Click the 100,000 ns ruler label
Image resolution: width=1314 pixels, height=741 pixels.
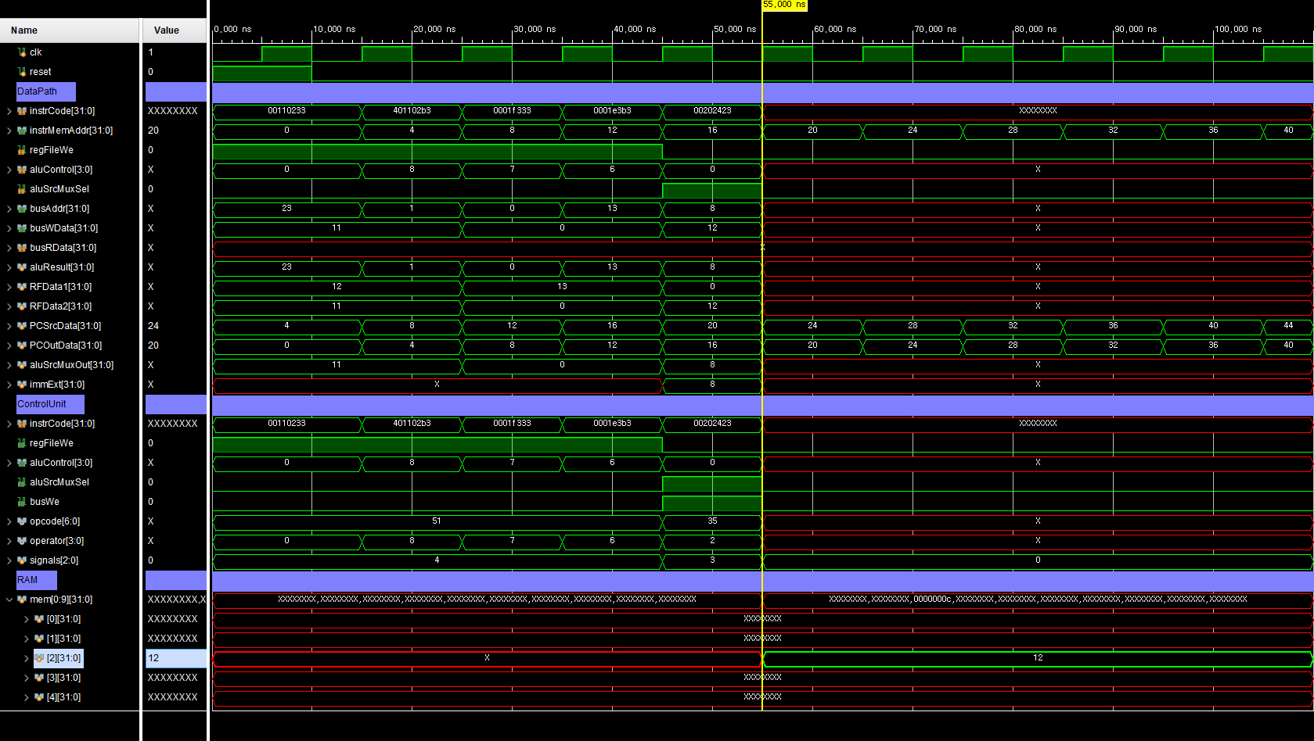pos(1238,29)
